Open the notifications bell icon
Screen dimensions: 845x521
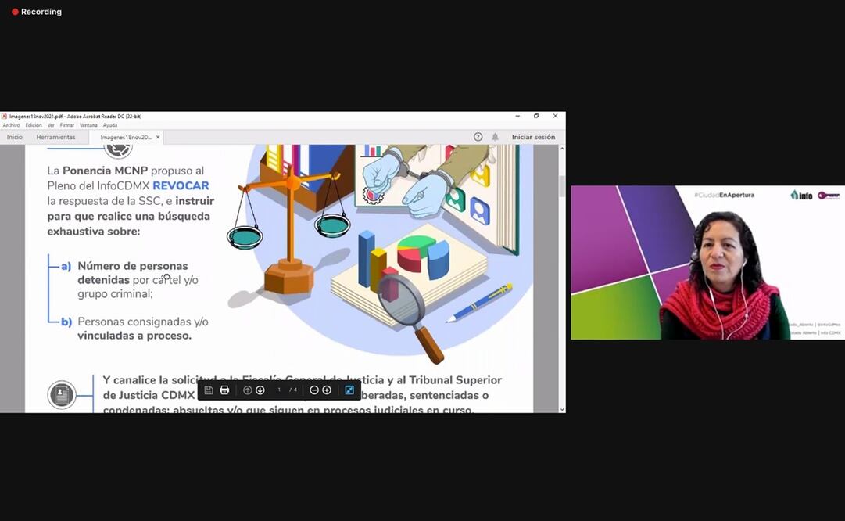click(495, 137)
